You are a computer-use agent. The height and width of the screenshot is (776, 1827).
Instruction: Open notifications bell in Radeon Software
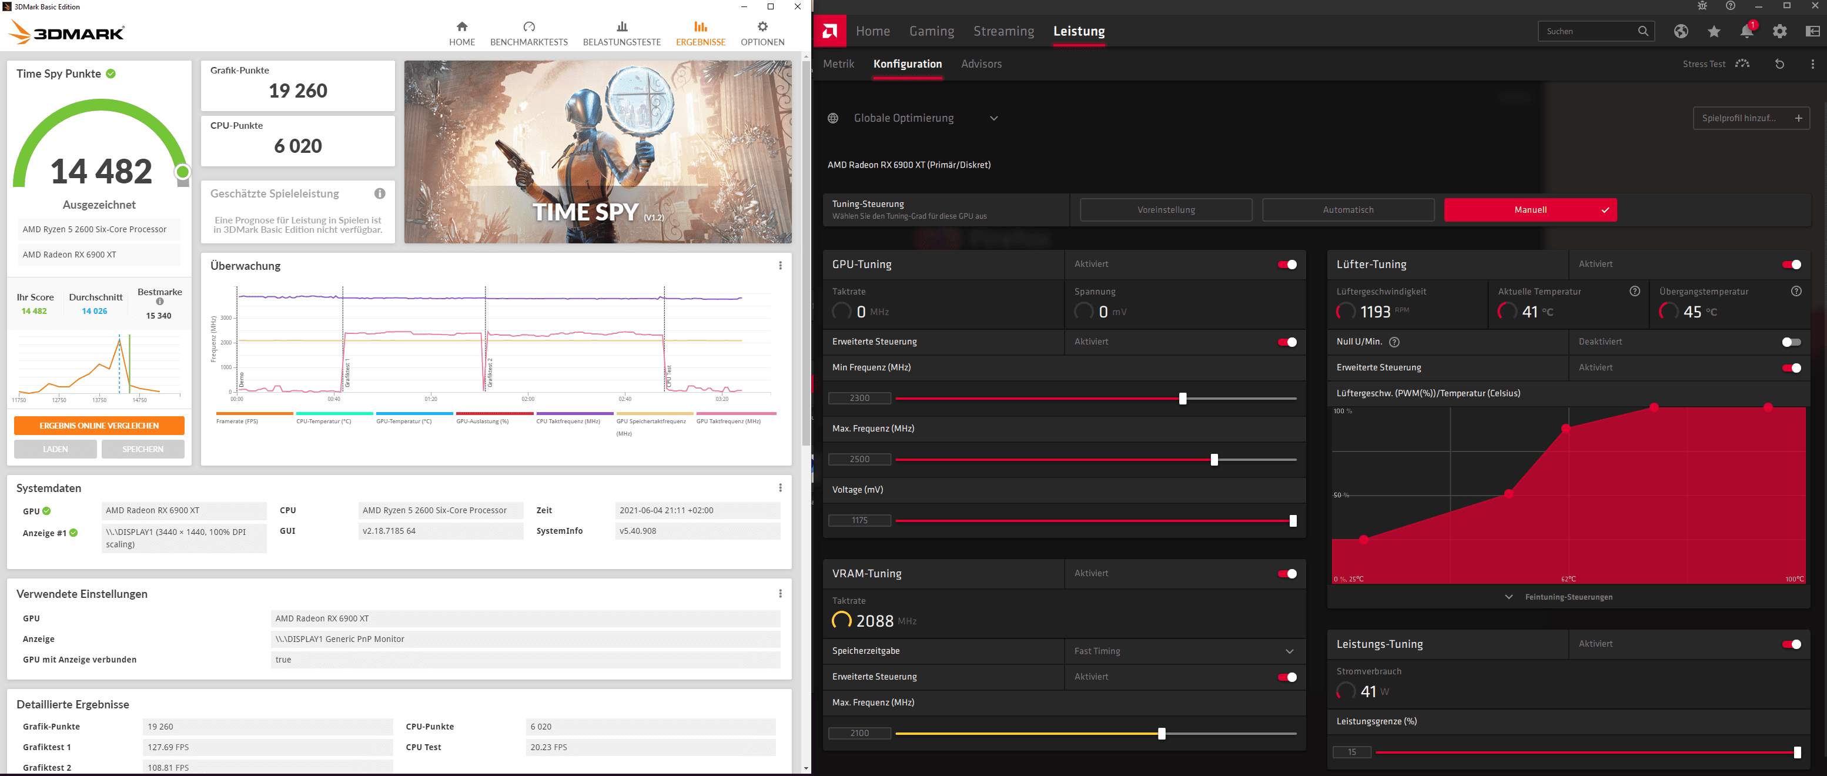[1746, 31]
